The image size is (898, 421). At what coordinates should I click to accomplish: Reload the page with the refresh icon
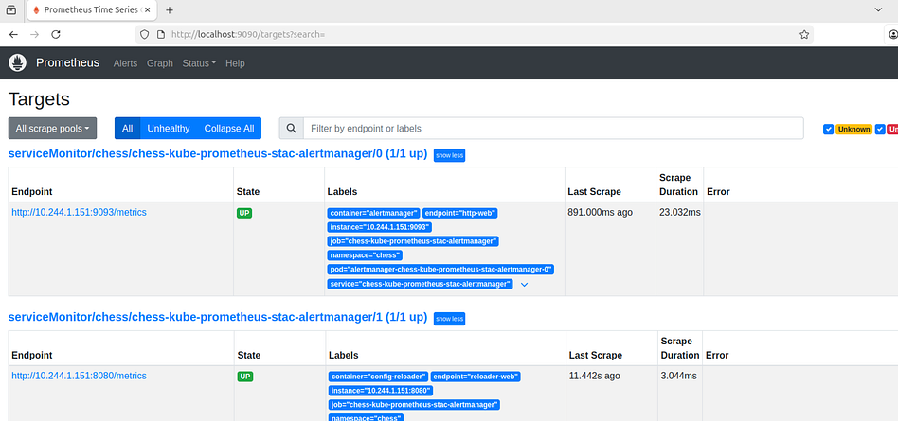click(x=56, y=34)
